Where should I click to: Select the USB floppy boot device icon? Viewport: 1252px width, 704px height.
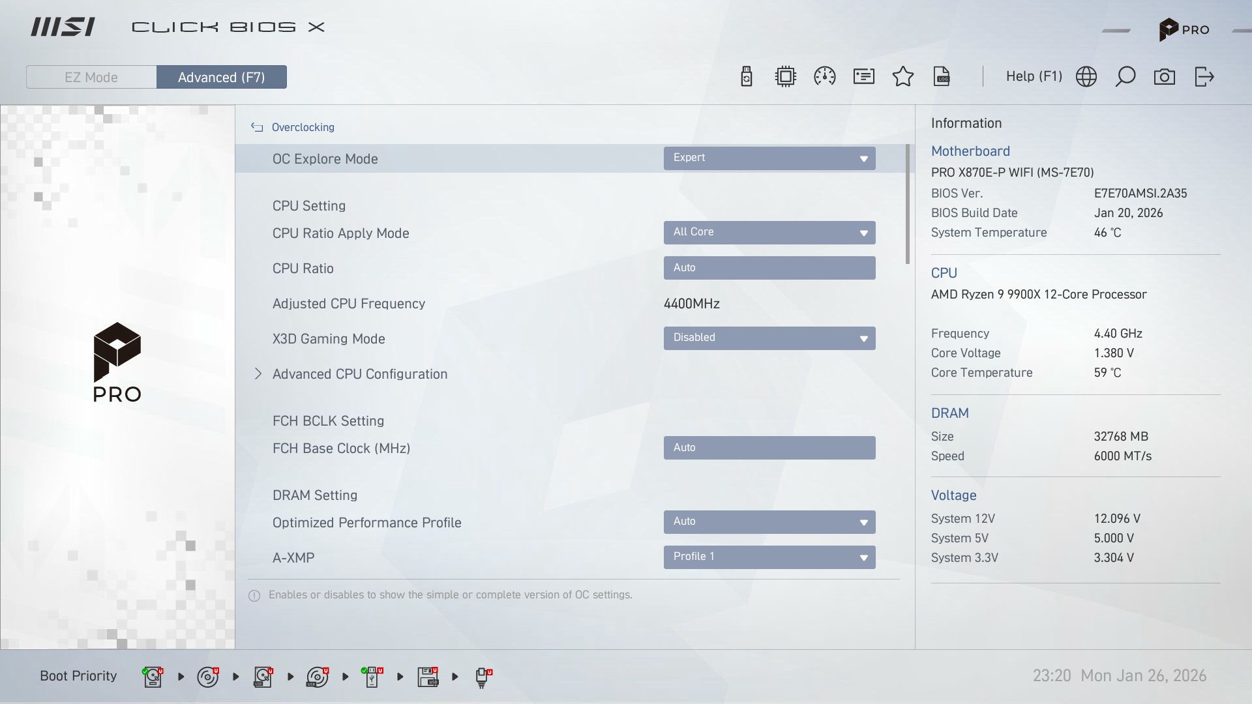428,677
